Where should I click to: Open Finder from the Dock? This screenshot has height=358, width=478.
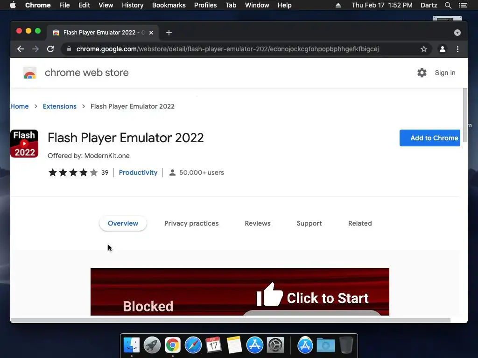coord(132,345)
